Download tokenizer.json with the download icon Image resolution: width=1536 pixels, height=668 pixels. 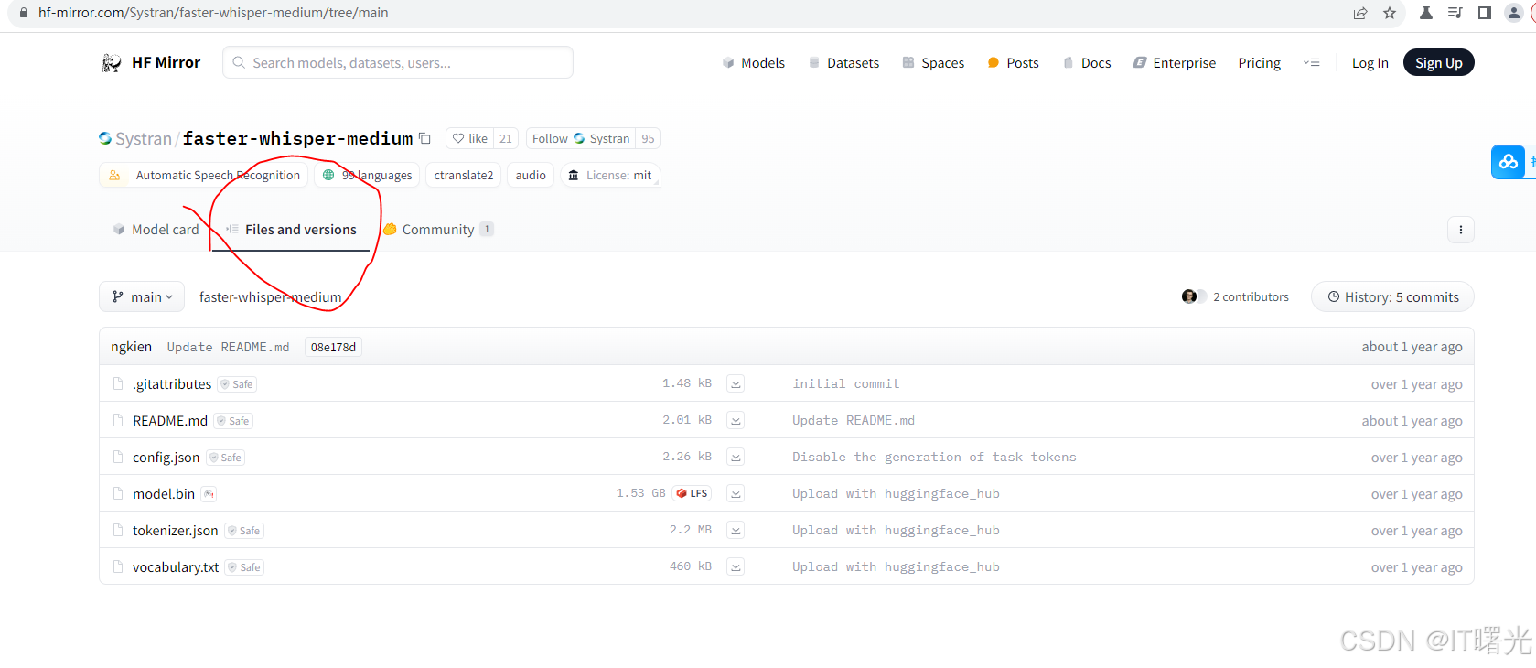pyautogui.click(x=736, y=530)
